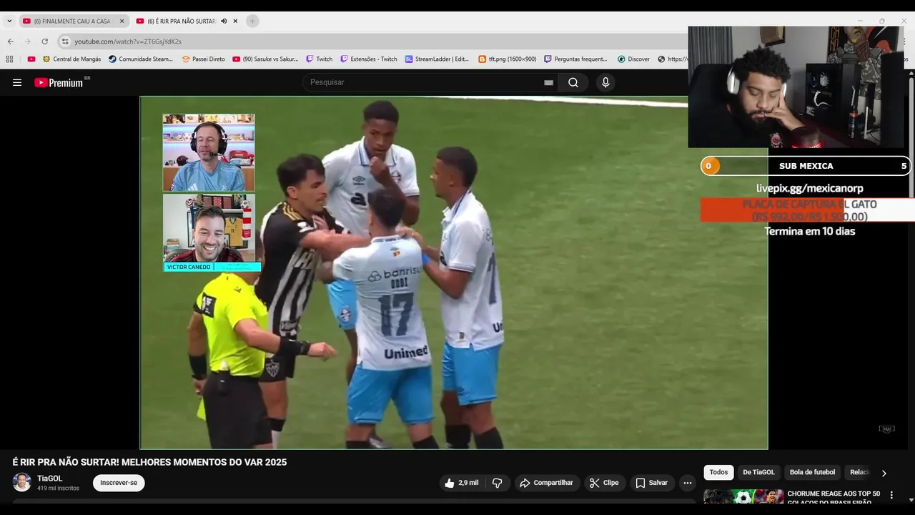Select the 'Bola de futebol' filter chip

(812, 472)
